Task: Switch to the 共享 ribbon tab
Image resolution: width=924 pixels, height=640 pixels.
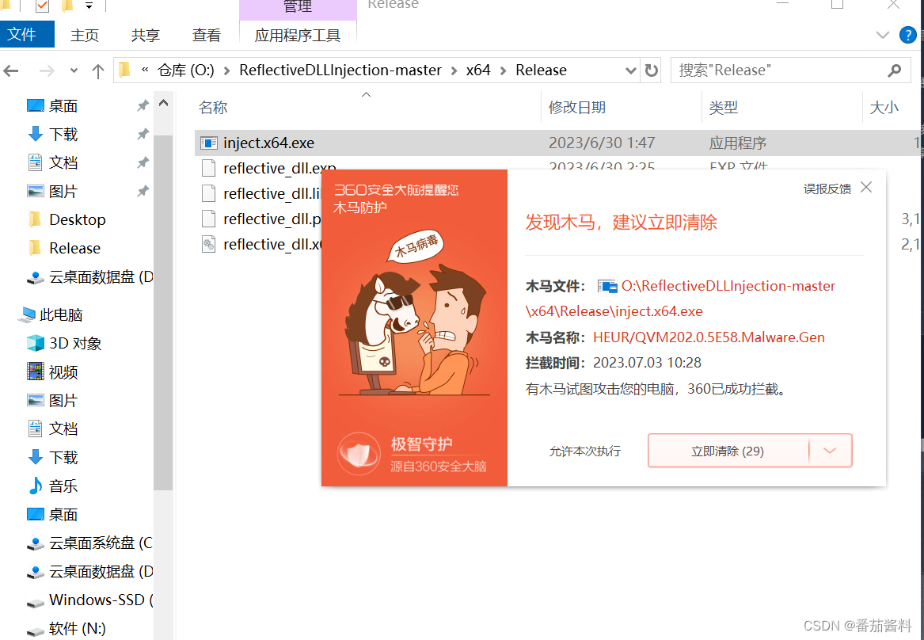Action: pos(145,36)
